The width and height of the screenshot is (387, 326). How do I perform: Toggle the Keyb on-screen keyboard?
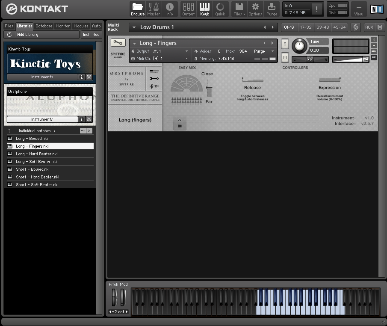tap(204, 9)
